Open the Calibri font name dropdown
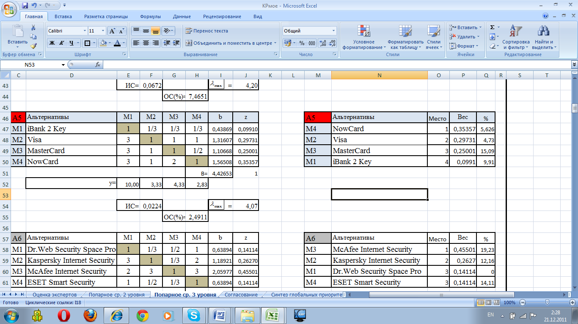This screenshot has width=578, height=324. tap(84, 31)
